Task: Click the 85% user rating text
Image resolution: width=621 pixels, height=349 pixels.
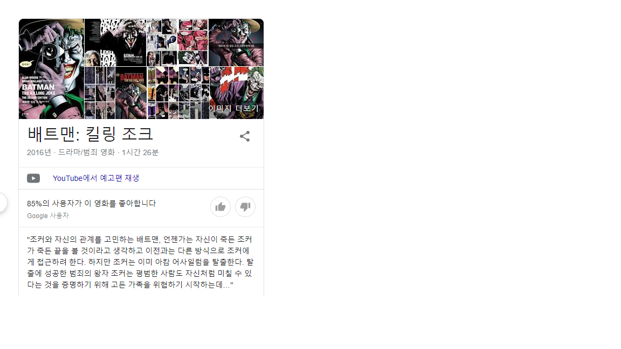Action: point(92,204)
